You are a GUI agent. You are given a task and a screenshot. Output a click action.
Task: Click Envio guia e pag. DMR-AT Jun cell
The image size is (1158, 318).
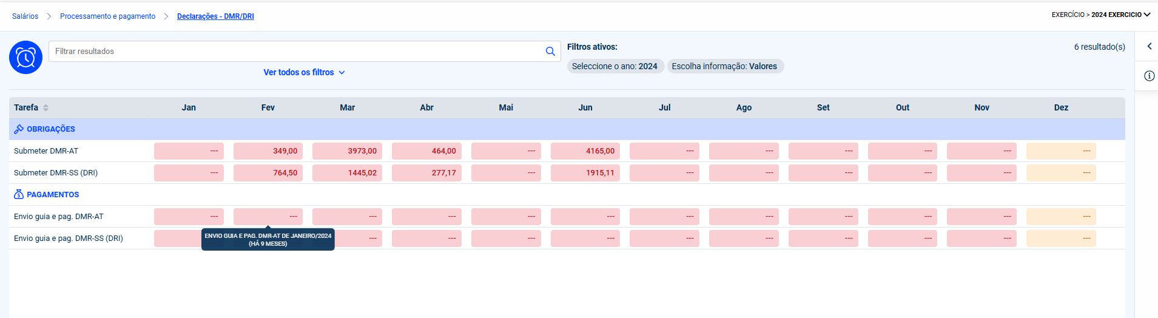585,217
